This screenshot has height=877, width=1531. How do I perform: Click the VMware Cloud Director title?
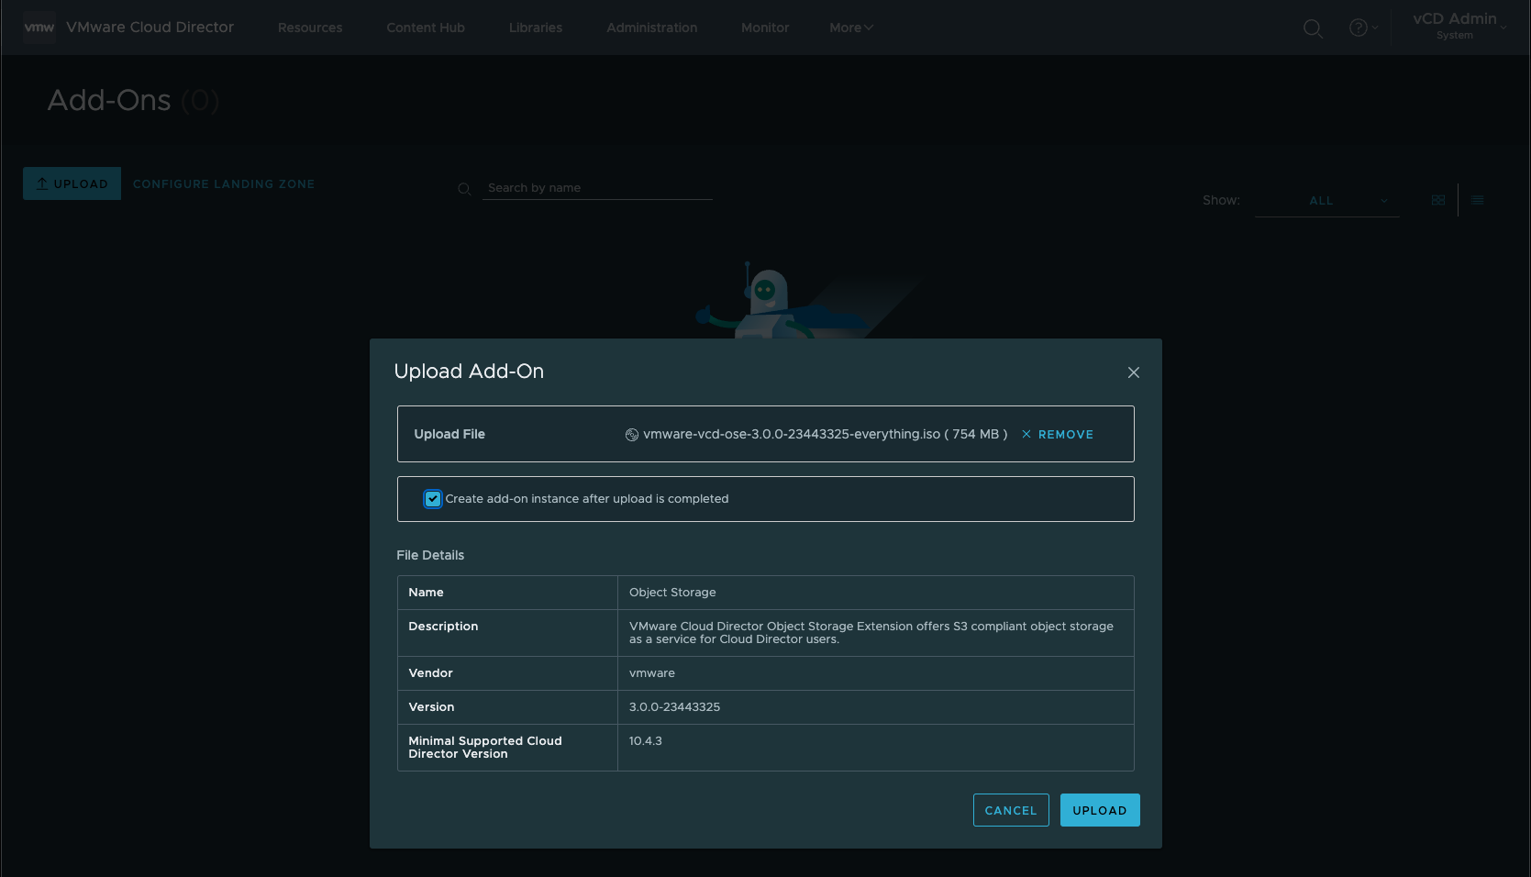150,28
